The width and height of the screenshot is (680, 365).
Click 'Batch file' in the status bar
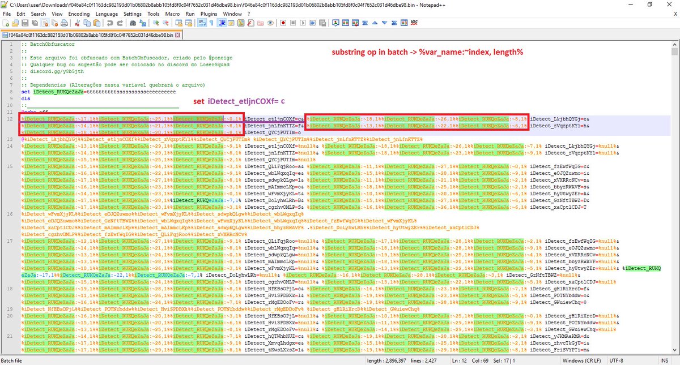[x=12, y=360]
